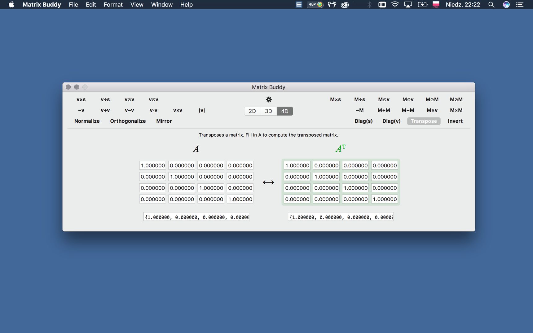Open the Matrix Buddy app menu

point(42,4)
